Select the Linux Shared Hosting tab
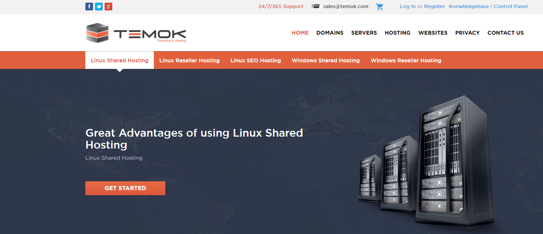 point(120,60)
